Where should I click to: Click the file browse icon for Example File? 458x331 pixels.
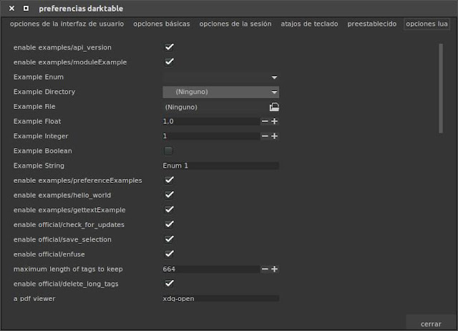pos(274,107)
